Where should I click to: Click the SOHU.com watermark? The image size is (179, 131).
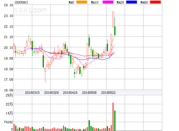pyautogui.click(x=31, y=10)
